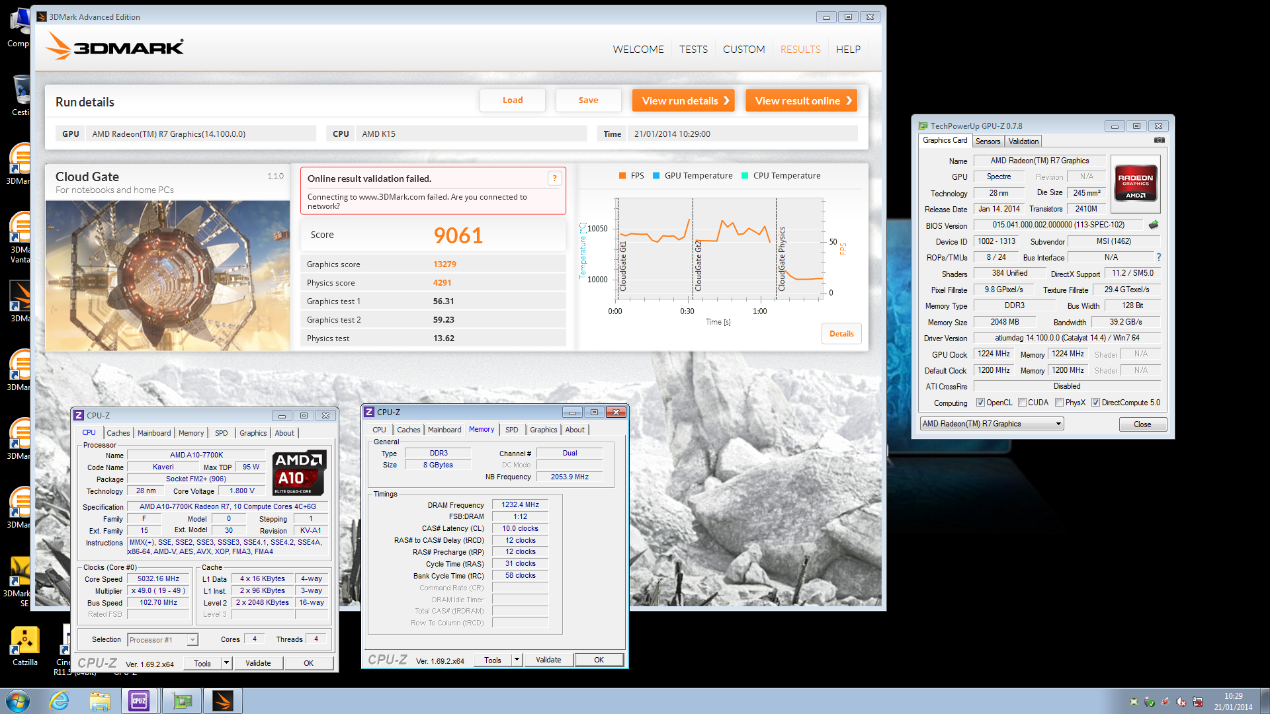Click Validate in left CPU-Z window
This screenshot has height=714, width=1270.
(258, 663)
